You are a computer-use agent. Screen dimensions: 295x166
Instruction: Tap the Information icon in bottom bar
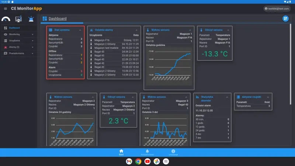pyautogui.click(x=173, y=152)
